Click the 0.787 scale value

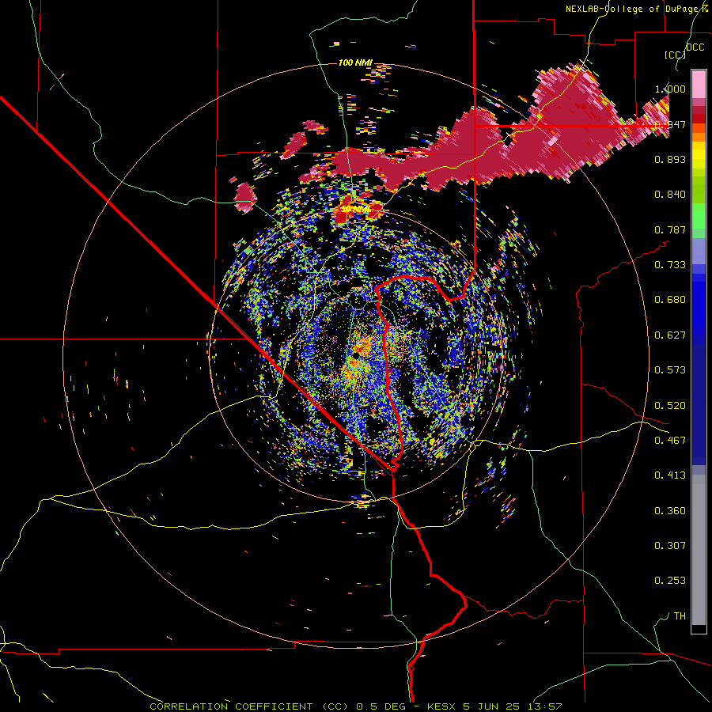(670, 229)
